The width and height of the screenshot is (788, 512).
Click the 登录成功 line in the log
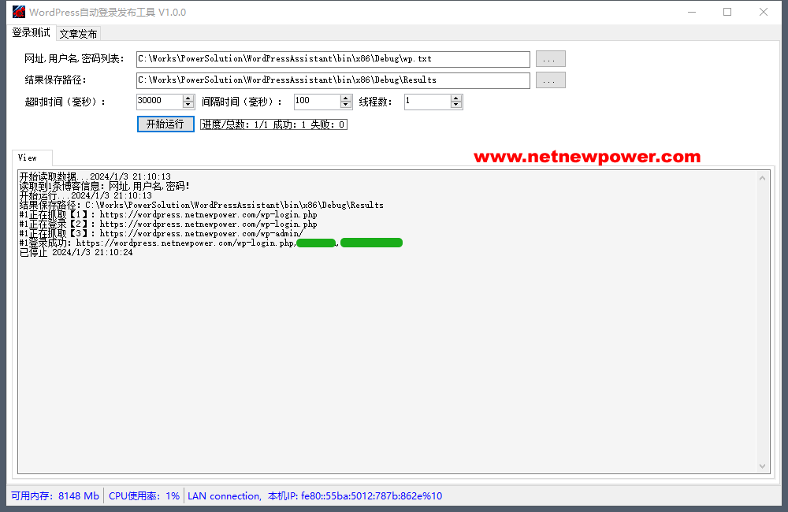158,243
